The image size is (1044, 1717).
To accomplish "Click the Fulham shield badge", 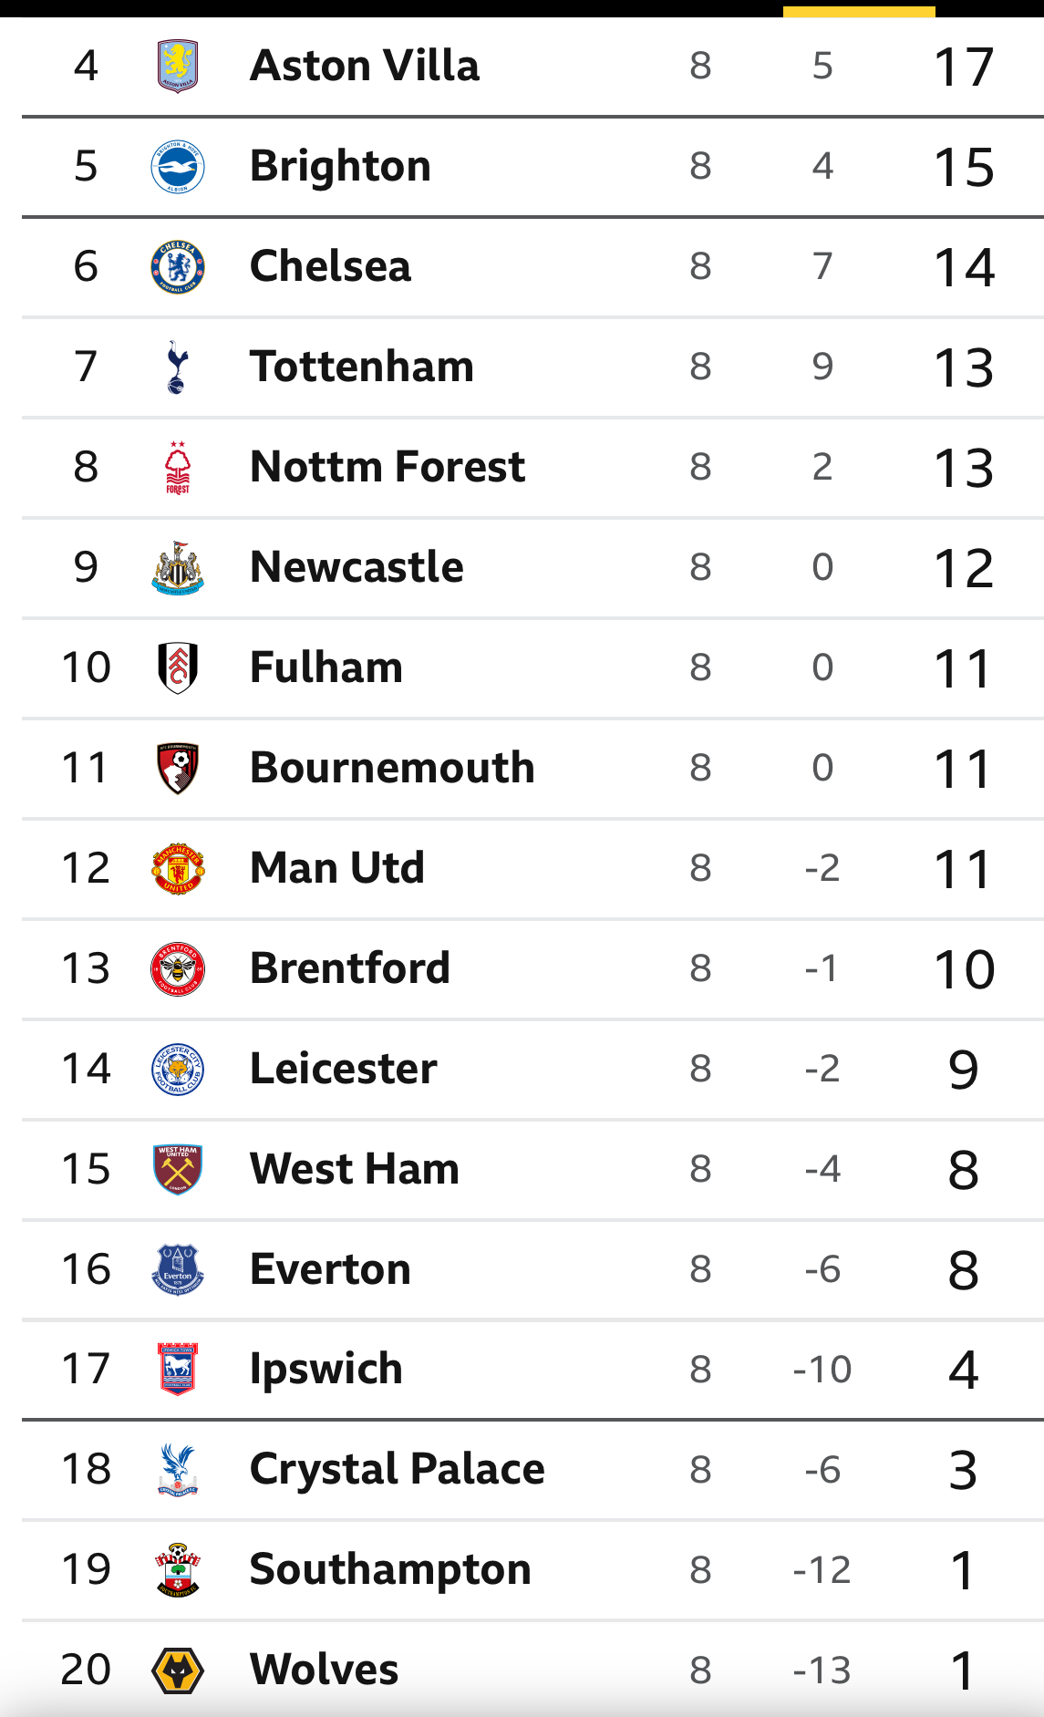I will click(x=178, y=668).
